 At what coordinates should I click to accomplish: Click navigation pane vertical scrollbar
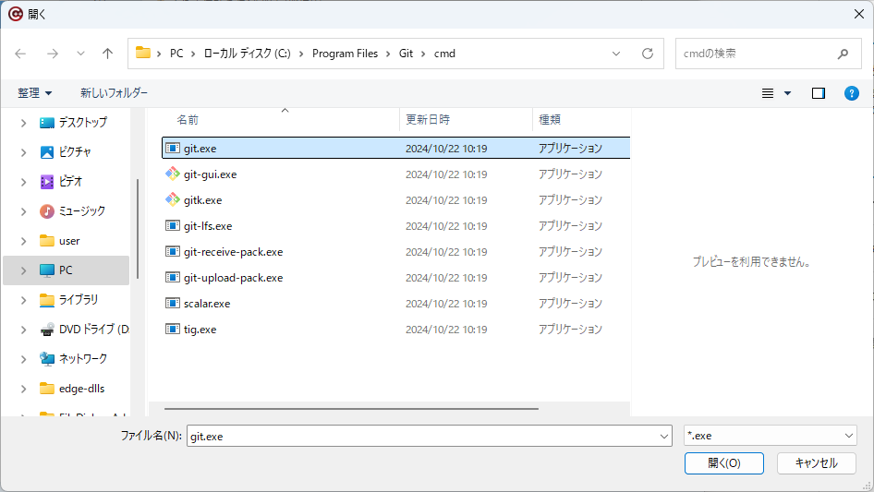(137, 228)
